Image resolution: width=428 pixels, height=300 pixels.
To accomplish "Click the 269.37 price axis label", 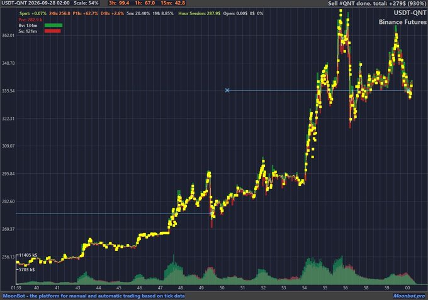I will click(8, 229).
